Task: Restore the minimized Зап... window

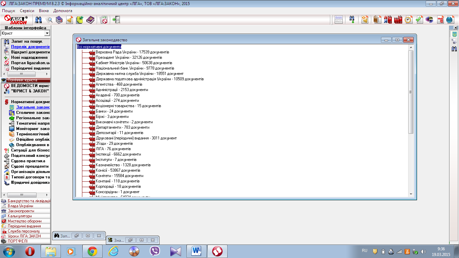Action: pyautogui.click(x=76, y=236)
